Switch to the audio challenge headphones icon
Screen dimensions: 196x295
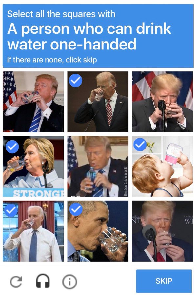[43, 281]
